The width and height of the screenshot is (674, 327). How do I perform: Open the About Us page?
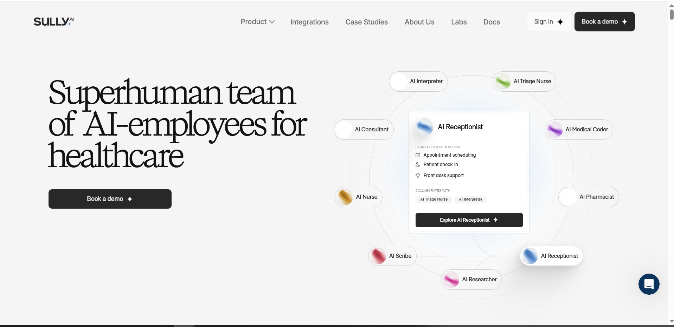point(419,22)
